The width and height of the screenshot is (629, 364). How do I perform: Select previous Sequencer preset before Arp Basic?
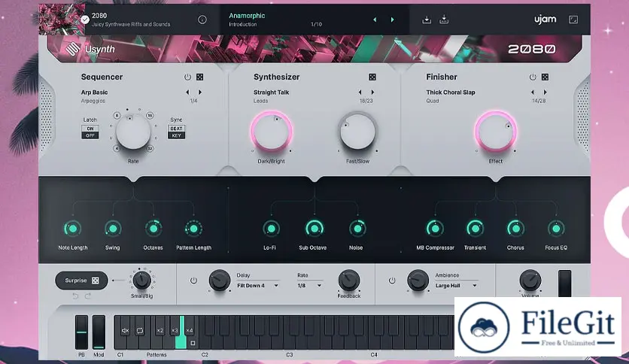(187, 93)
